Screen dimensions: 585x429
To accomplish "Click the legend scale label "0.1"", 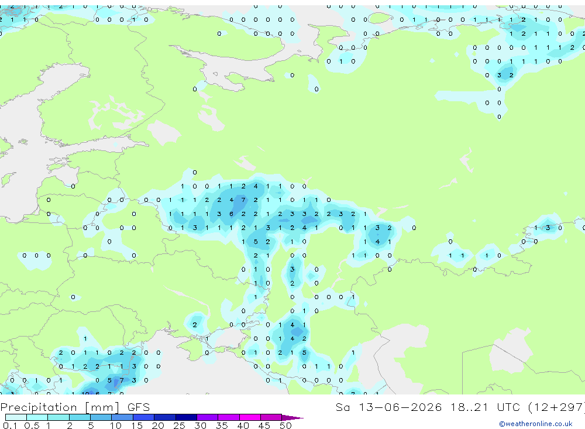I will pos(10,425).
